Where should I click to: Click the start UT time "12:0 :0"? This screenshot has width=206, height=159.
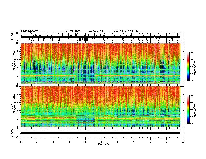[x=133, y=31]
